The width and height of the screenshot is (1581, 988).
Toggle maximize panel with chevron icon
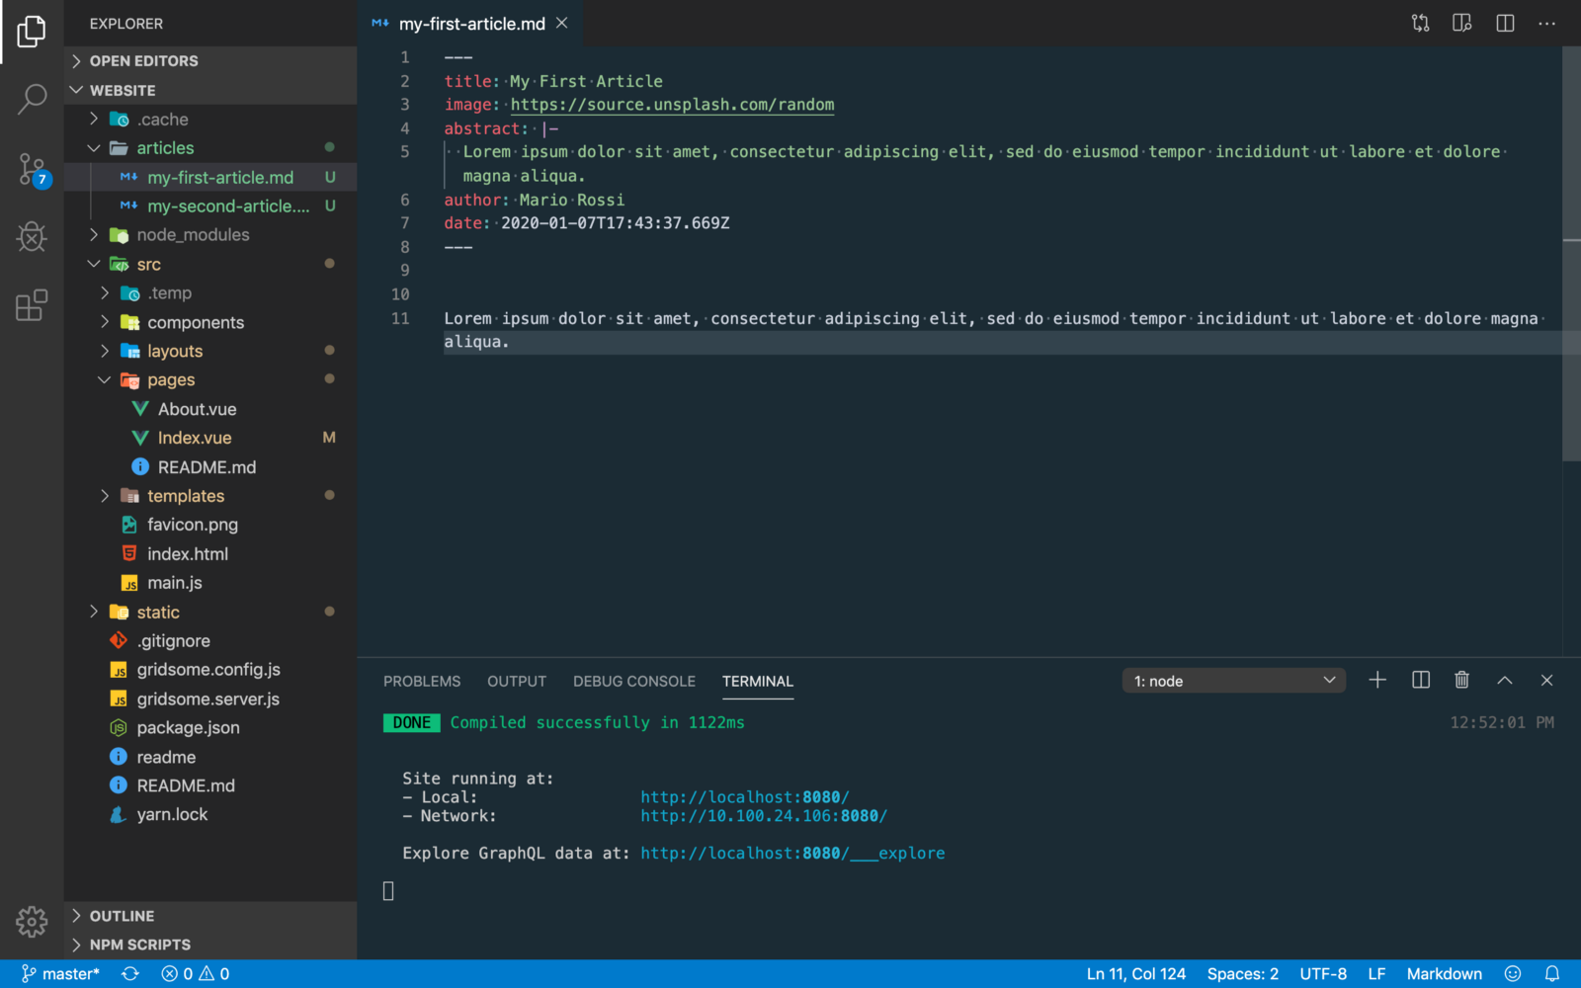tap(1505, 680)
